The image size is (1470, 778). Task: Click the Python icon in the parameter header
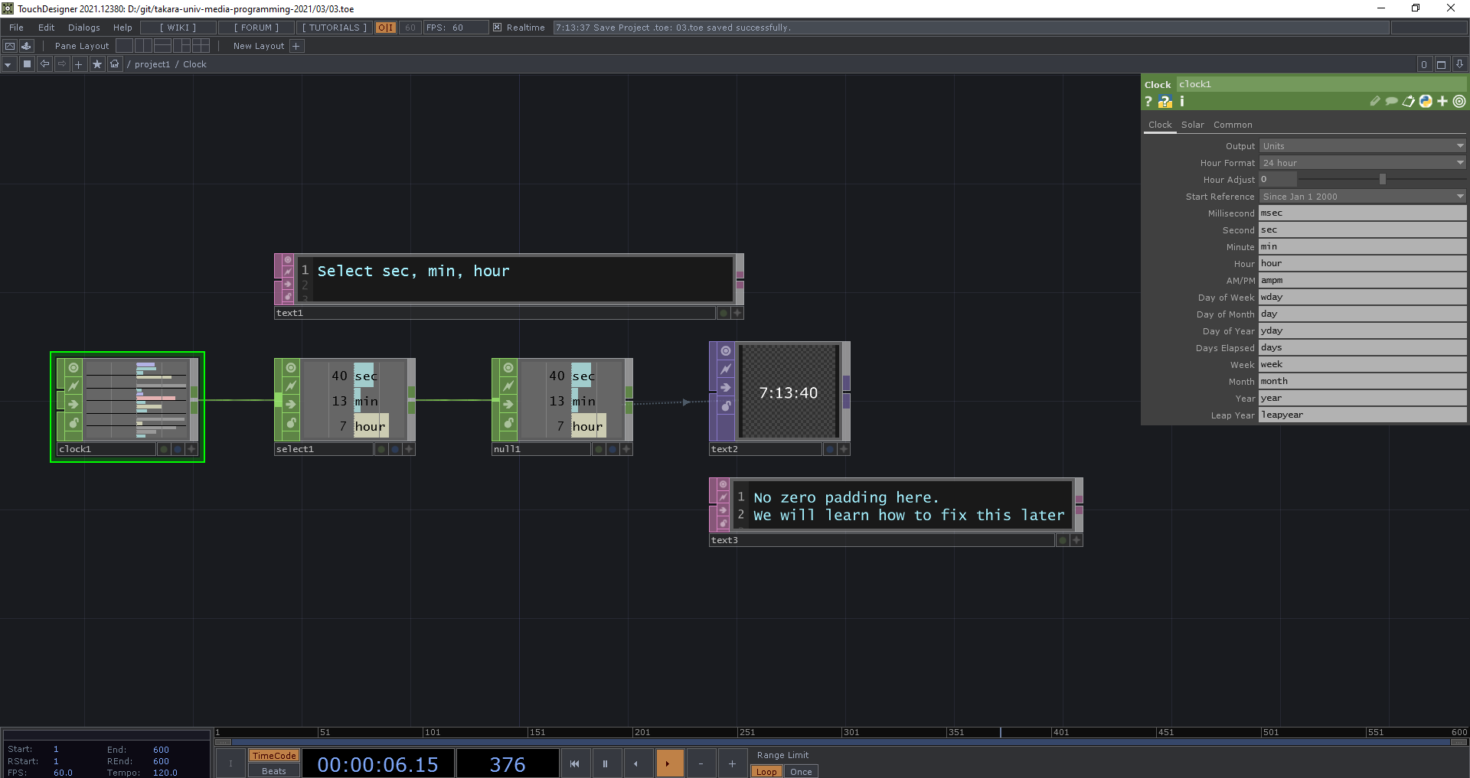click(1426, 102)
